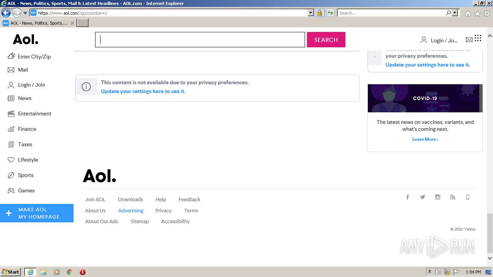Click the clock showing 1:04 PM

pyautogui.click(x=473, y=272)
